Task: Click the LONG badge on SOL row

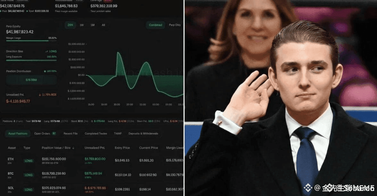Action: point(28,190)
